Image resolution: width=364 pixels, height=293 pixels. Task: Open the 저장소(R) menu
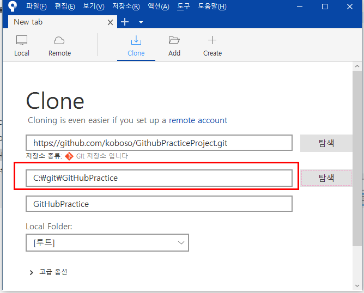click(x=126, y=7)
